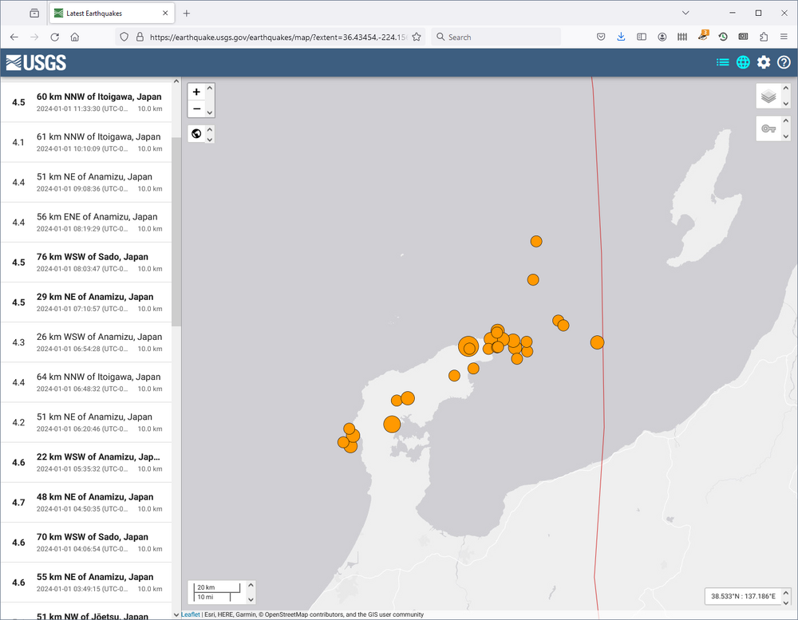Bookmark this page with the star
The width and height of the screenshot is (798, 620).
point(417,37)
